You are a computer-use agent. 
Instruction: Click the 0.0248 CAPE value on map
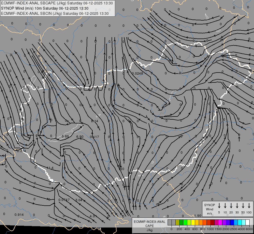137,74
